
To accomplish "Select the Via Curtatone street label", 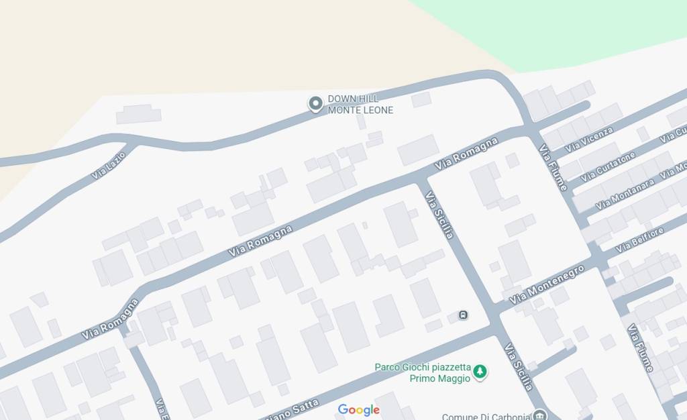I will (x=608, y=167).
